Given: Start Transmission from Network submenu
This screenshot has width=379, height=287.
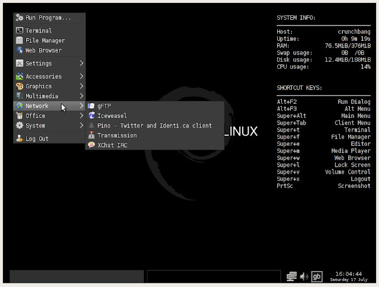Looking at the screenshot, I should [x=155, y=135].
